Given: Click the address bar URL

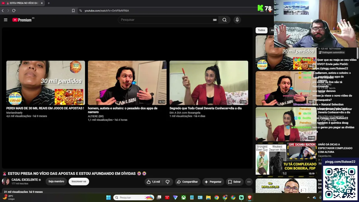Looking at the screenshot, I should pyautogui.click(x=107, y=11).
